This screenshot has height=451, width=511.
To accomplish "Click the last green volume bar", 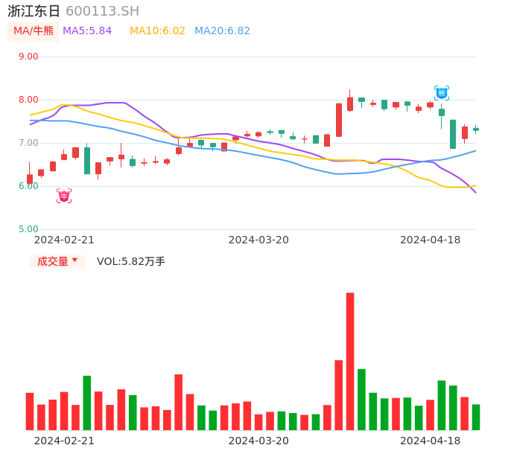I will point(476,417).
